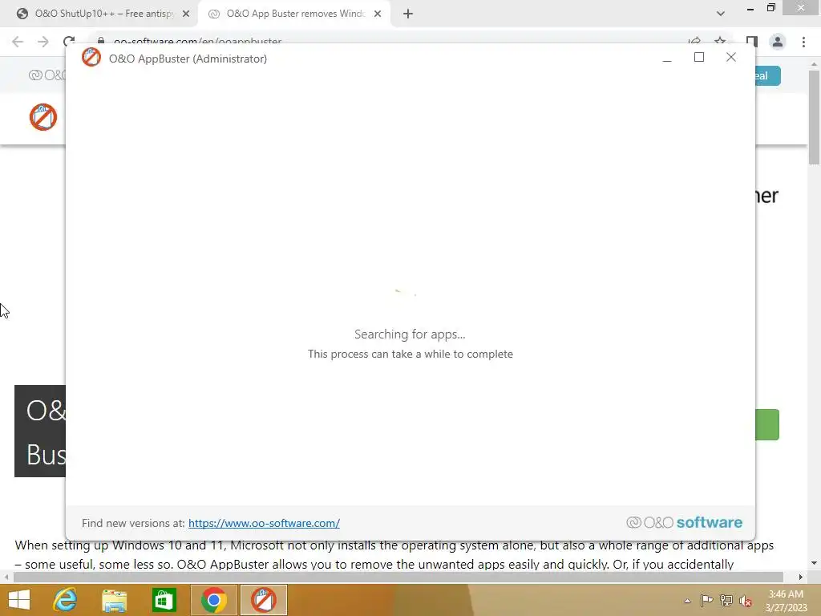Launch Internet Explorer from taskbar
Screen dimensions: 821x616
pos(65,600)
